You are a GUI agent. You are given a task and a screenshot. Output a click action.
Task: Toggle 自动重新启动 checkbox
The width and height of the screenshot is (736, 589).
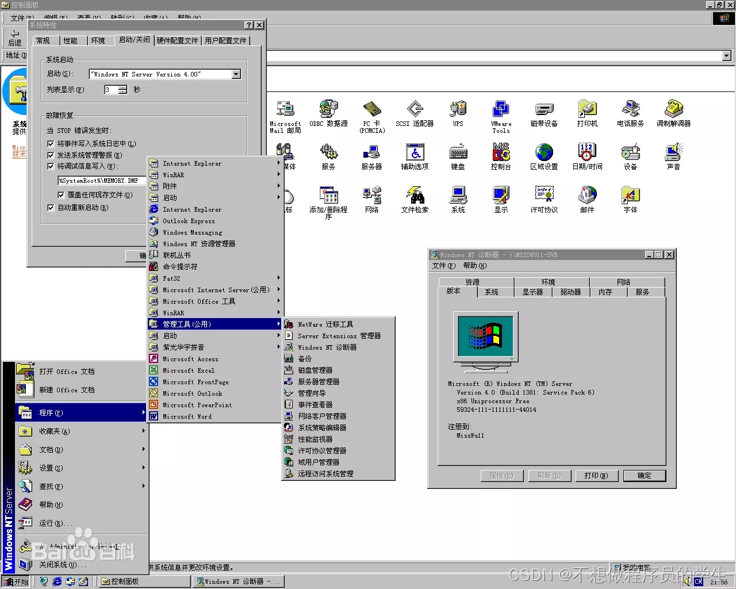coord(51,208)
